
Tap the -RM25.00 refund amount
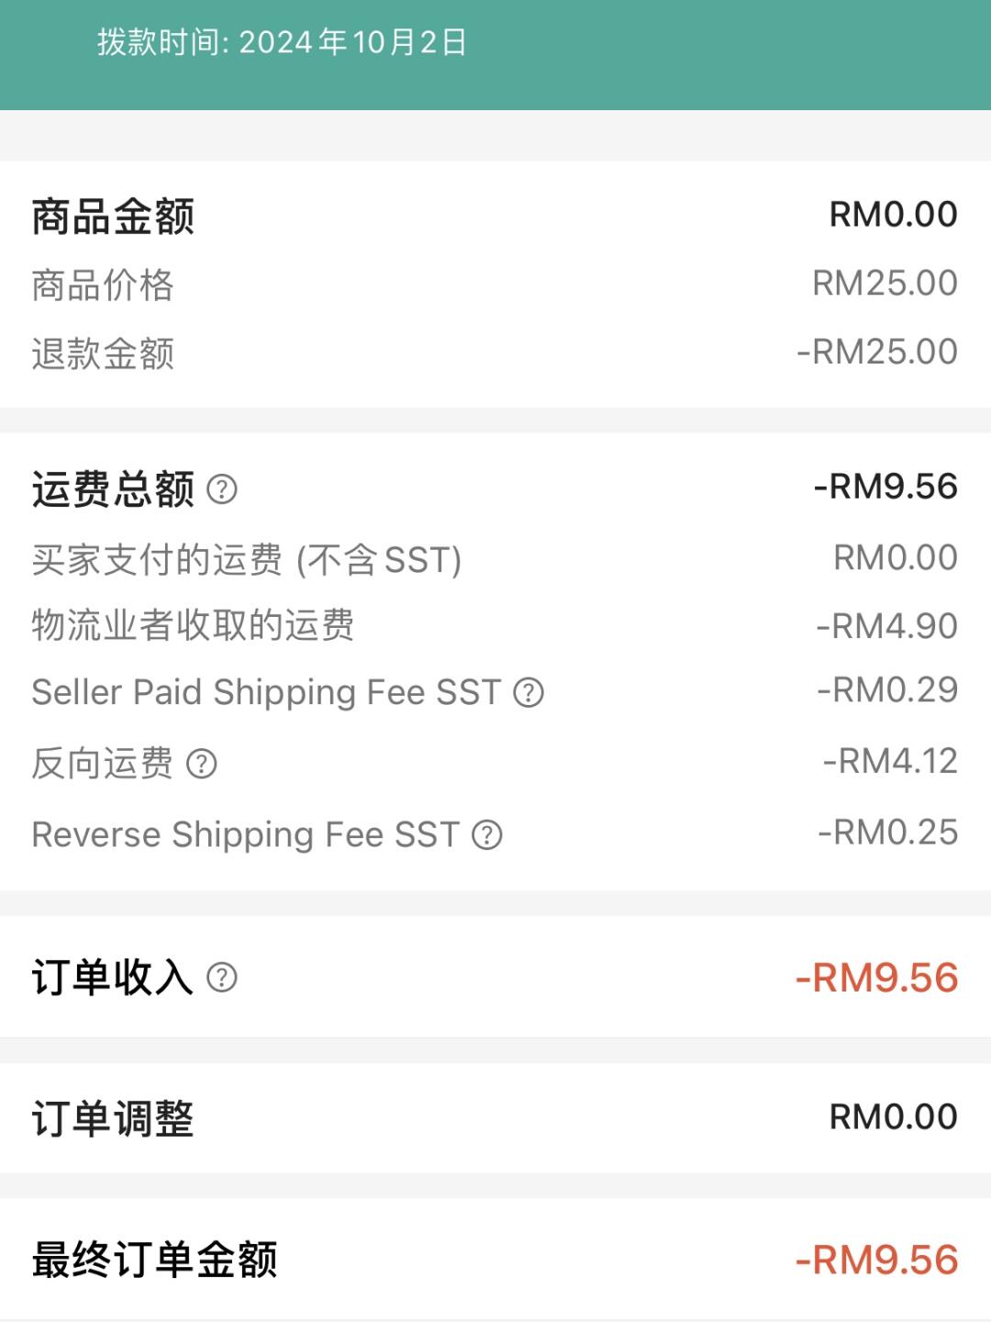[877, 352]
